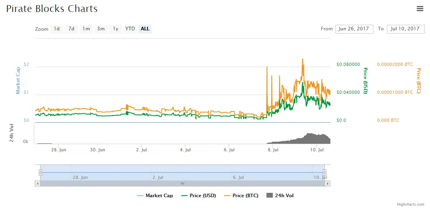This screenshot has width=430, height=210.
Task: Click the scrollbar right arrow
Action: tap(328, 183)
